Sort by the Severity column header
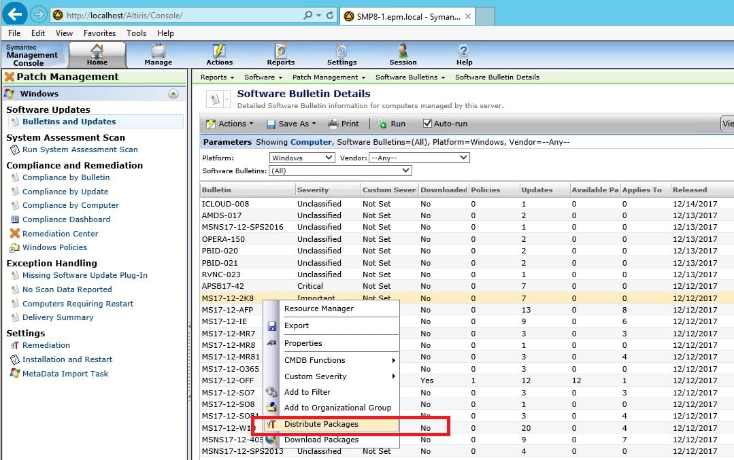Image resolution: width=734 pixels, height=460 pixels. pos(328,190)
